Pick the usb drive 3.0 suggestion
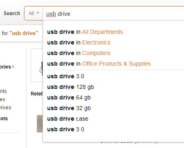 point(114,76)
